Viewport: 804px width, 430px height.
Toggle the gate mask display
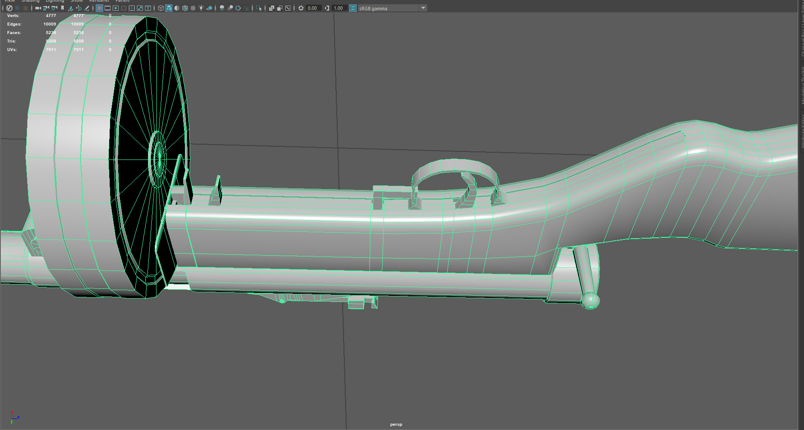point(124,8)
